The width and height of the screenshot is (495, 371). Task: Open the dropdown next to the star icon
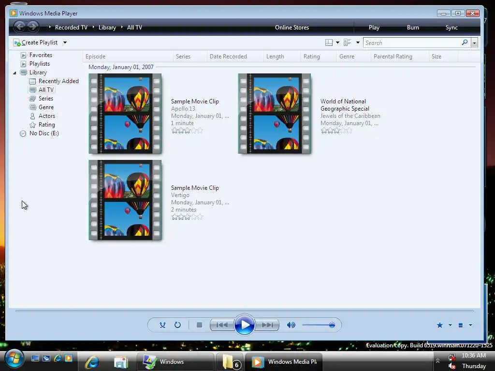pos(450,325)
